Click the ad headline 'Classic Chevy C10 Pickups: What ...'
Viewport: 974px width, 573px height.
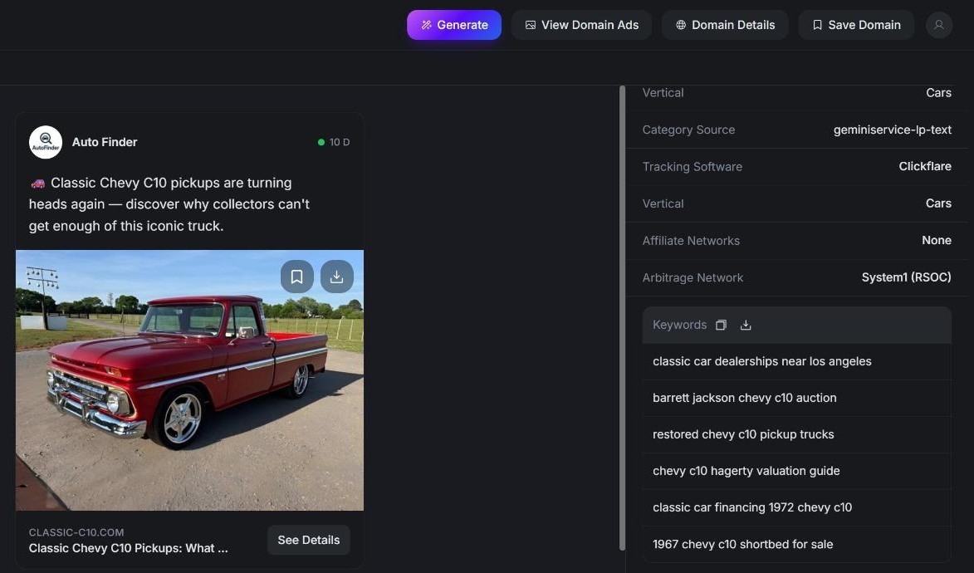[128, 548]
